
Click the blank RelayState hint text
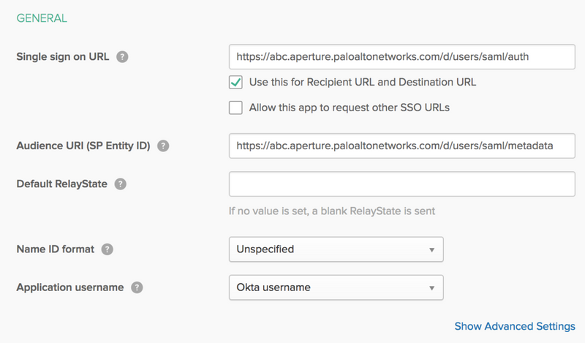click(x=332, y=211)
